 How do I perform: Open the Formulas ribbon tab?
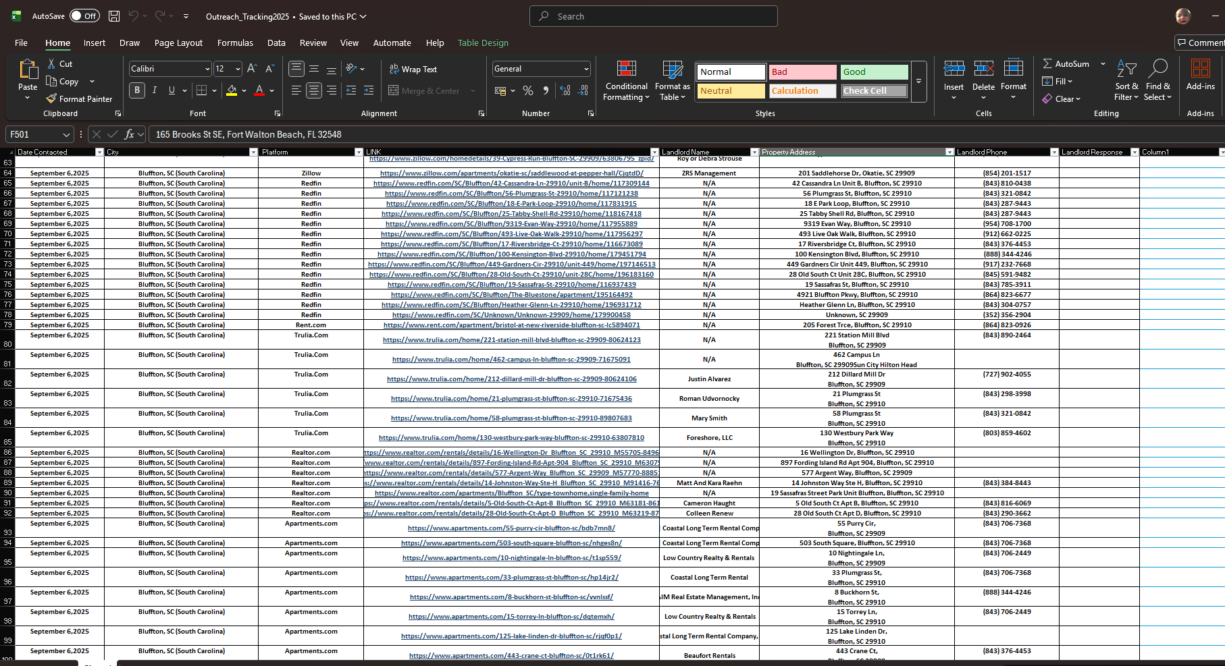(x=235, y=43)
